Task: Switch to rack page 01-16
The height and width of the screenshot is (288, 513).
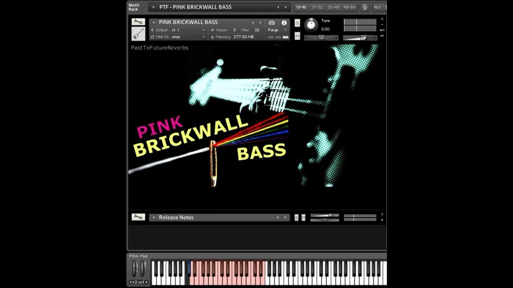Action: point(301,7)
